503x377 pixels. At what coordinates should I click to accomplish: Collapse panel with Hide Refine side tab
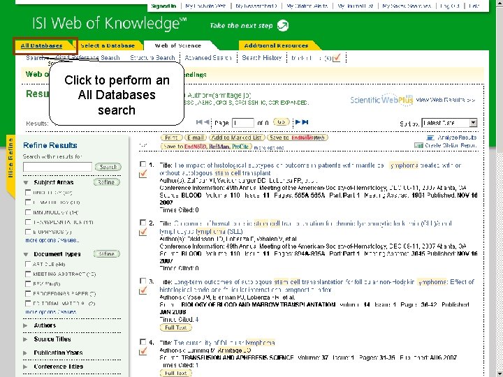[10, 167]
